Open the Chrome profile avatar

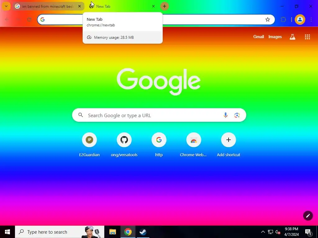(300, 20)
